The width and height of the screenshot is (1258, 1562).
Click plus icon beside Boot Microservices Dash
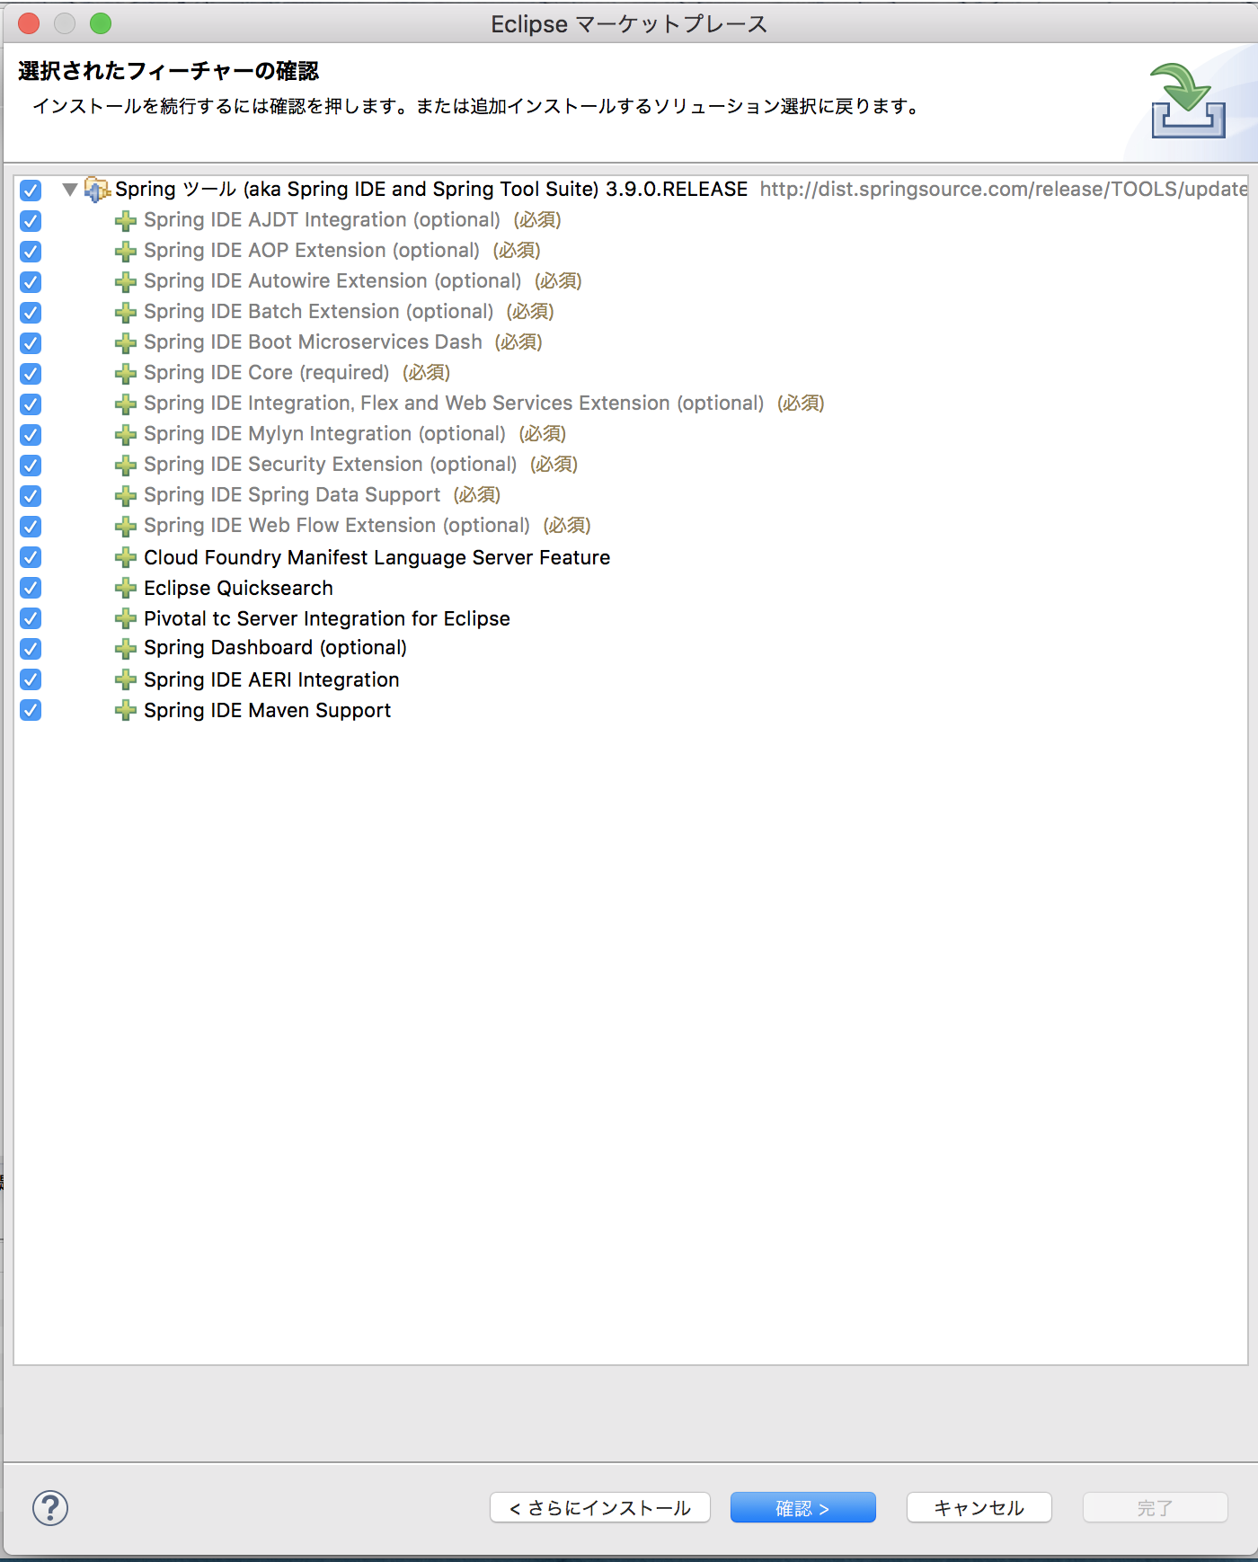126,342
